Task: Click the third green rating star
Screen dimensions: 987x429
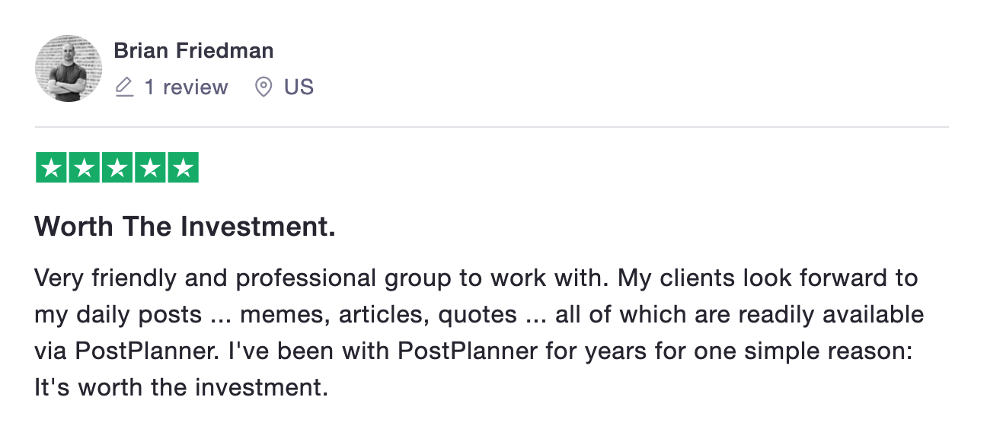Action: tap(117, 168)
